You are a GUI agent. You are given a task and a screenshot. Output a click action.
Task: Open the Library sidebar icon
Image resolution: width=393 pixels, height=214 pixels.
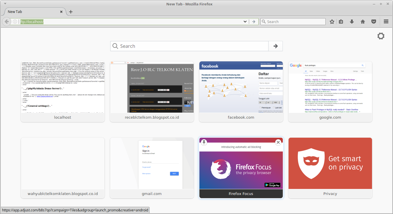(x=341, y=21)
